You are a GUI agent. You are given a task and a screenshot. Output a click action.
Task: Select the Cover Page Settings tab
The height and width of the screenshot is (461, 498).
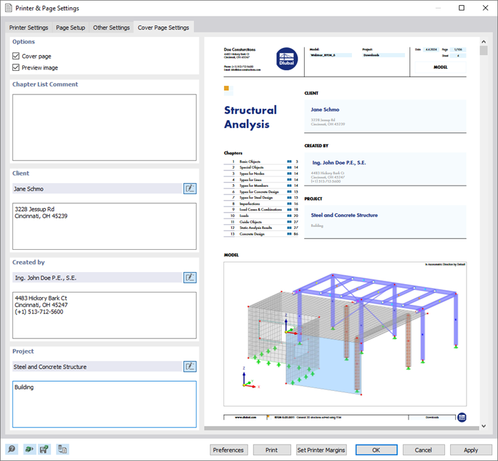pyautogui.click(x=163, y=28)
